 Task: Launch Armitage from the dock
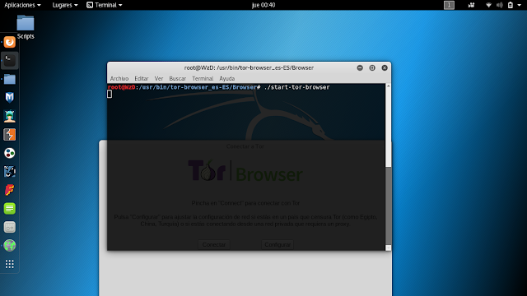click(9, 116)
